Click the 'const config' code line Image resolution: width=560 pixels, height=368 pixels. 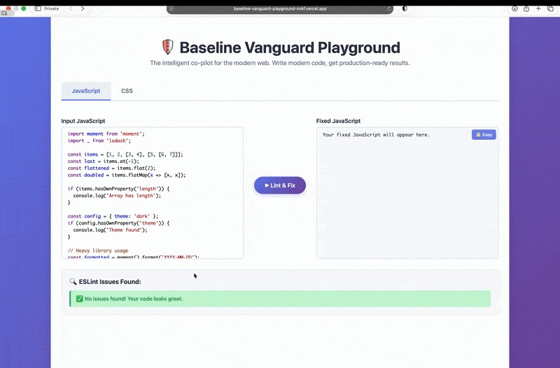point(113,216)
